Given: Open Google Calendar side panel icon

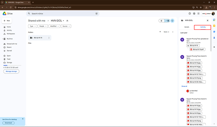Looking at the screenshot, I should click(x=214, y=20).
